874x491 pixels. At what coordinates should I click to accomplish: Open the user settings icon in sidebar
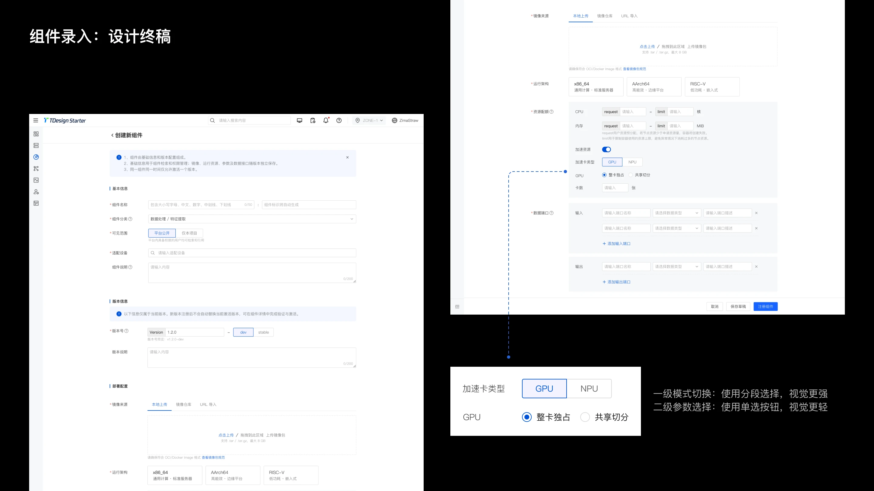pyautogui.click(x=36, y=192)
